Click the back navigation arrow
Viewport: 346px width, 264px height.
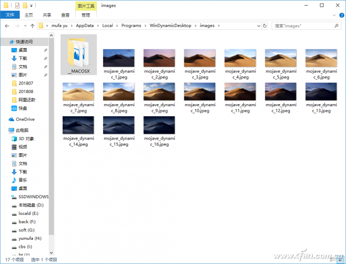7,25
